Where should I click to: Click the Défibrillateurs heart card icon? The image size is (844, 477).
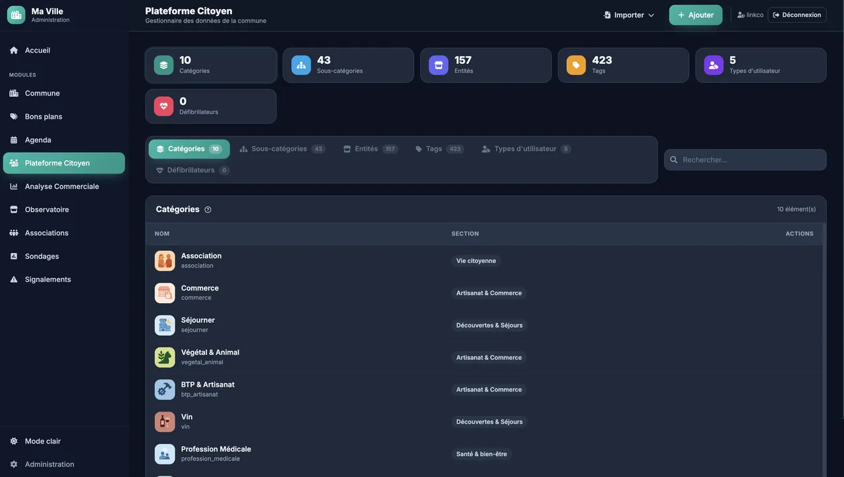[164, 106]
